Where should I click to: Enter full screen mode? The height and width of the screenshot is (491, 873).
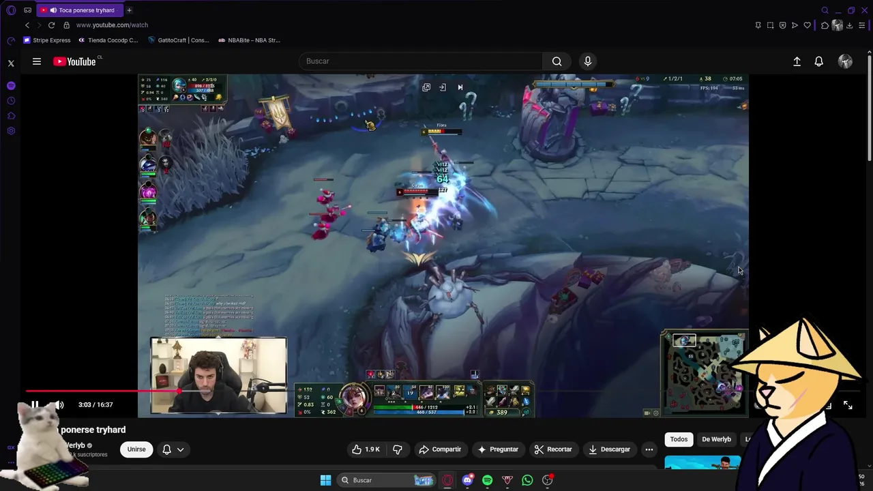pyautogui.click(x=848, y=405)
